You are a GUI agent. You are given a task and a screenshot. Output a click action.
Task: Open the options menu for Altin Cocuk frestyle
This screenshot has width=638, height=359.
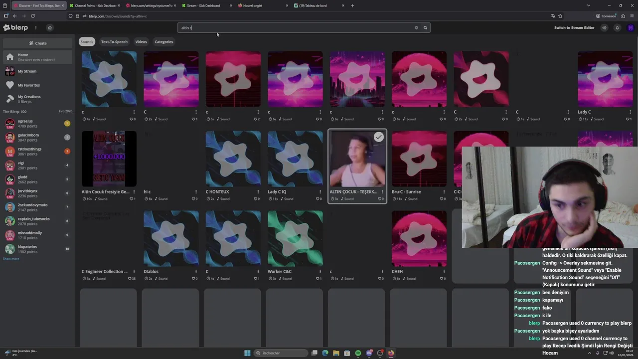134,192
